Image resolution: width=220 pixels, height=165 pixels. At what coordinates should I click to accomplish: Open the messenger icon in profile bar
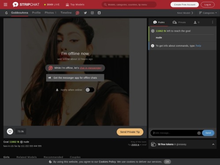(77, 13)
